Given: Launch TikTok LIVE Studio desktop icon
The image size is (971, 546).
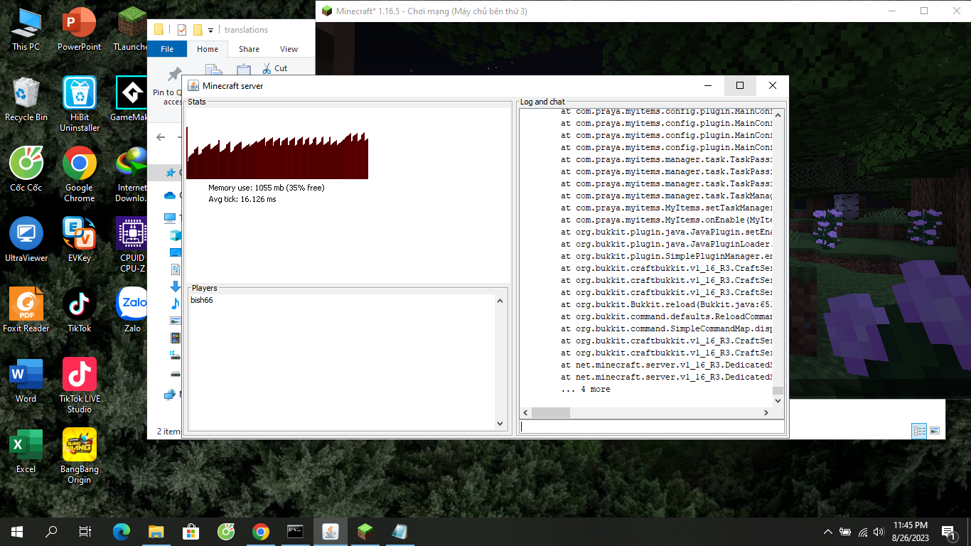Looking at the screenshot, I should pos(79,386).
